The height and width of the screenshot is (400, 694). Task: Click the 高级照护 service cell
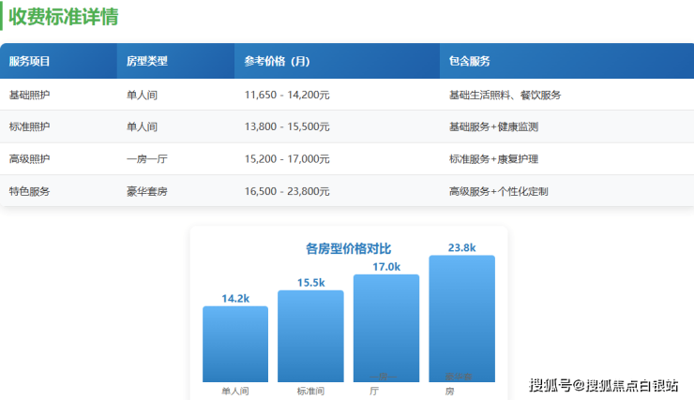tap(29, 159)
